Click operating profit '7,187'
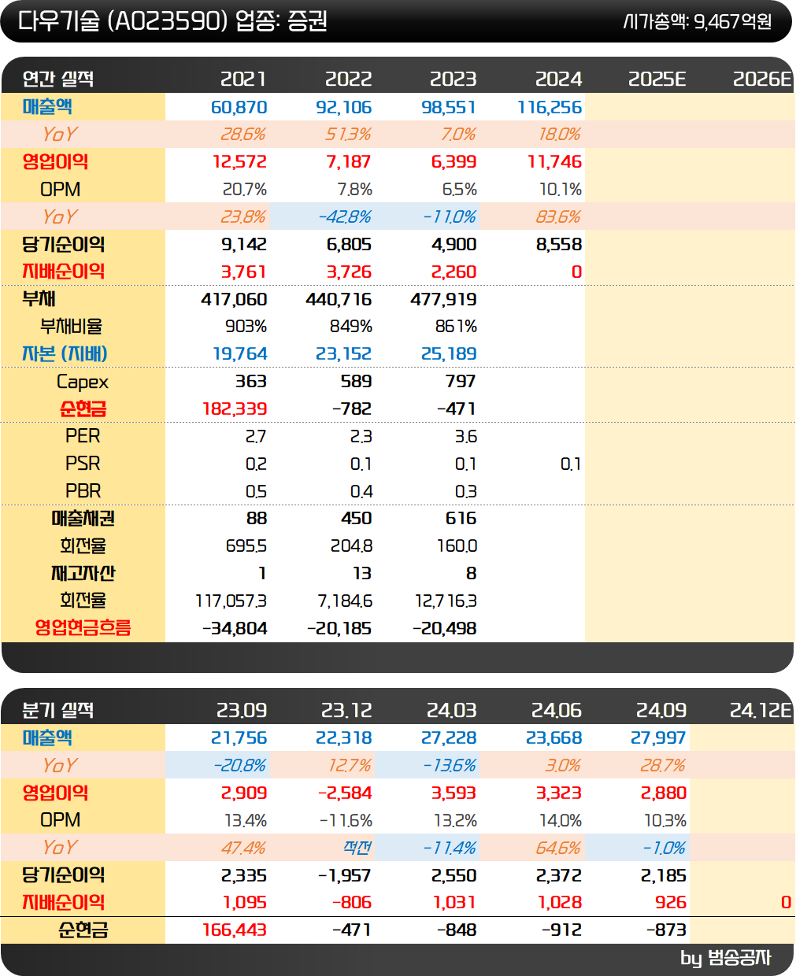The width and height of the screenshot is (796, 976). (x=349, y=162)
